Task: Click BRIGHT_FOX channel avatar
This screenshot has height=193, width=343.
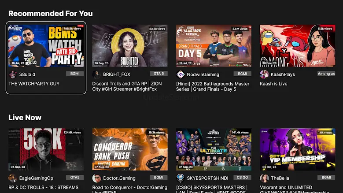Action: tap(96, 74)
